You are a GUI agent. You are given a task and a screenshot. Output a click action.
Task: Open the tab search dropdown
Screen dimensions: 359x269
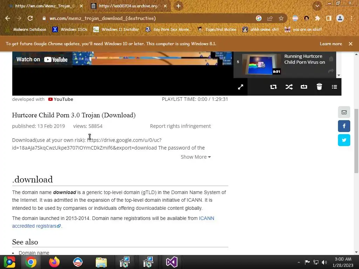tap(317, 6)
